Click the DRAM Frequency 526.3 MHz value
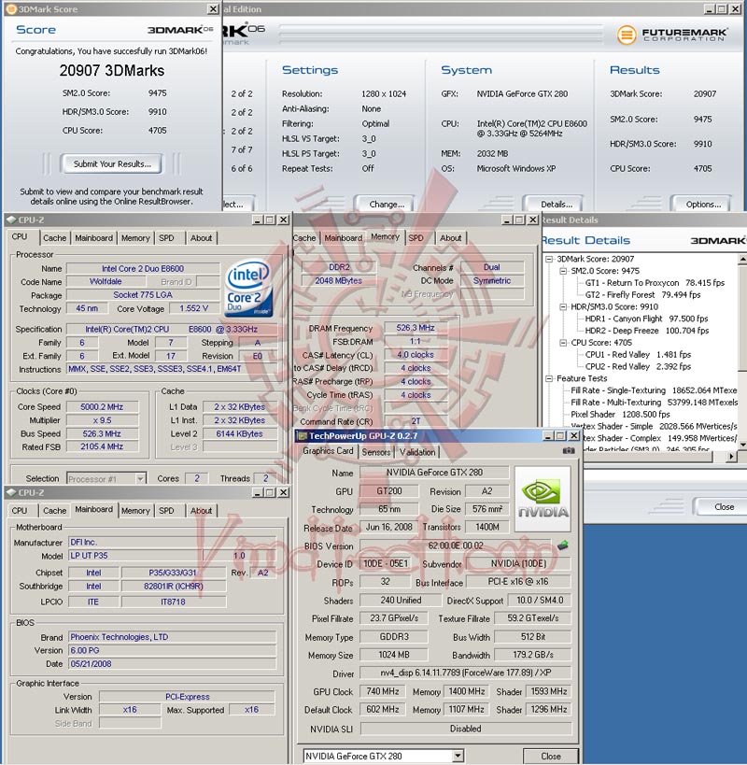Viewport: 747px width, 765px height. 416,328
